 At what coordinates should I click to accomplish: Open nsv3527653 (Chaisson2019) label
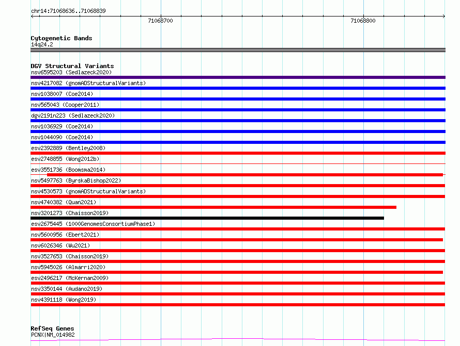point(70,256)
